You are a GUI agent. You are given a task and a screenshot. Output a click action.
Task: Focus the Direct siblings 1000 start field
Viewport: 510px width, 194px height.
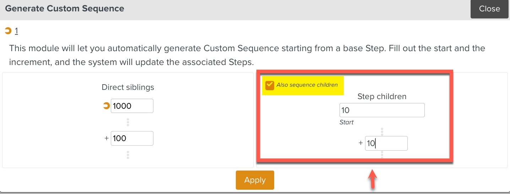point(132,106)
